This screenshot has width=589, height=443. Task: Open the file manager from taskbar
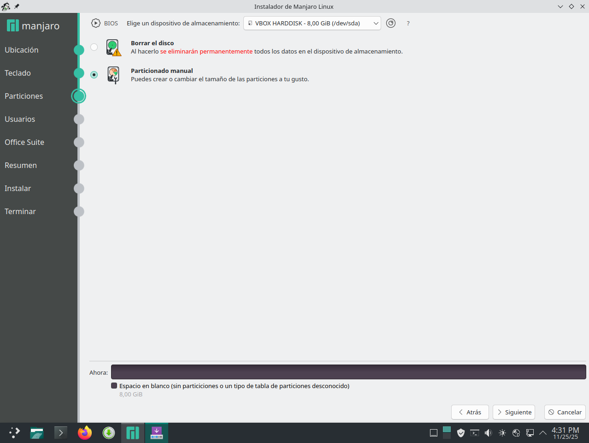[x=37, y=433]
